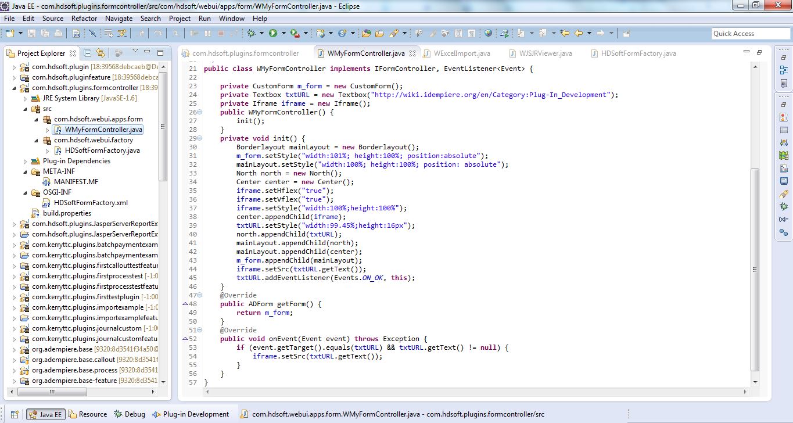Select HDSoftFormFactory.xml in the tree
793x423 pixels.
tap(90, 203)
